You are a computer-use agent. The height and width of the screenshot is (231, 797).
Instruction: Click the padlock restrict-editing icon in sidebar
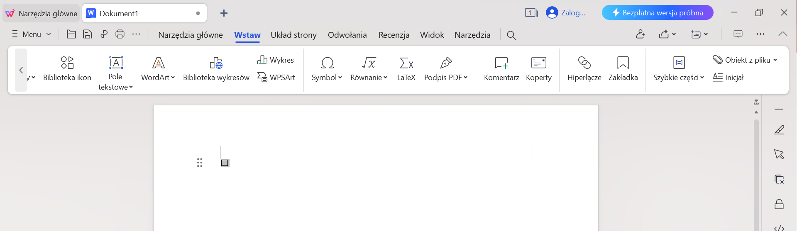click(x=779, y=204)
